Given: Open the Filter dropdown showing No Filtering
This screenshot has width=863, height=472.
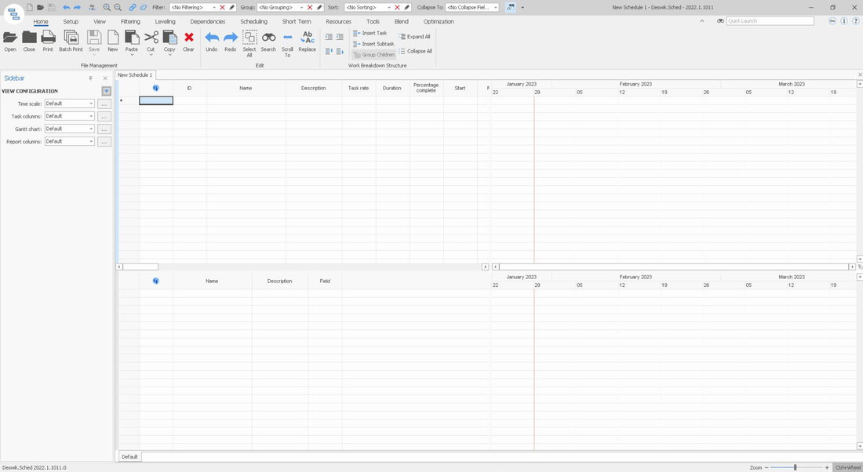Looking at the screenshot, I should (194, 7).
